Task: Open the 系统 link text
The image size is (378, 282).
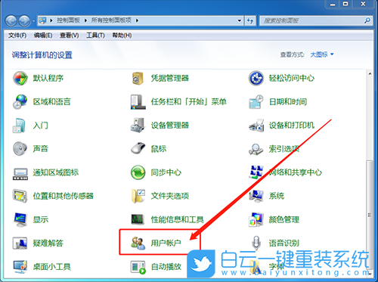Action: (x=277, y=196)
